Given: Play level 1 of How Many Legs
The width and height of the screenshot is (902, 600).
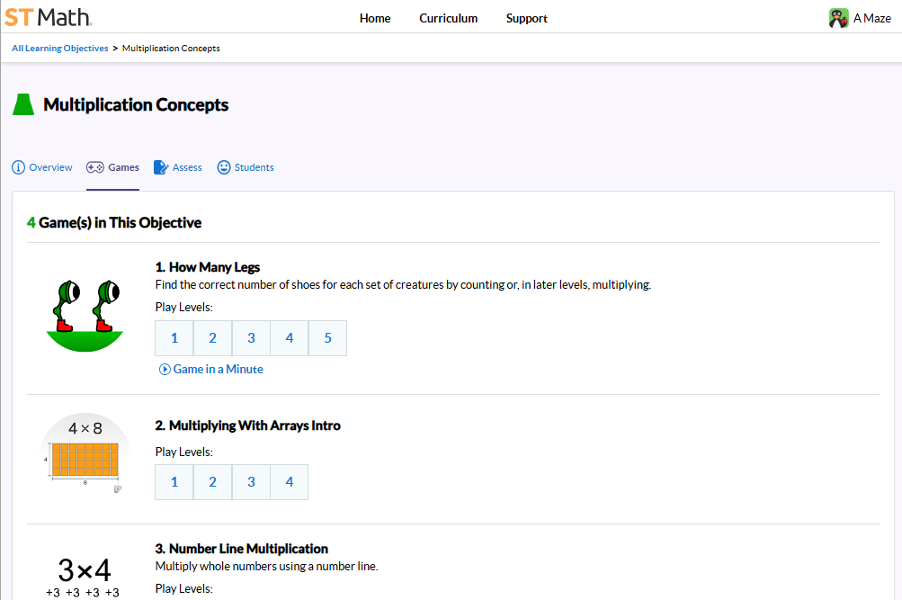Looking at the screenshot, I should tap(174, 338).
